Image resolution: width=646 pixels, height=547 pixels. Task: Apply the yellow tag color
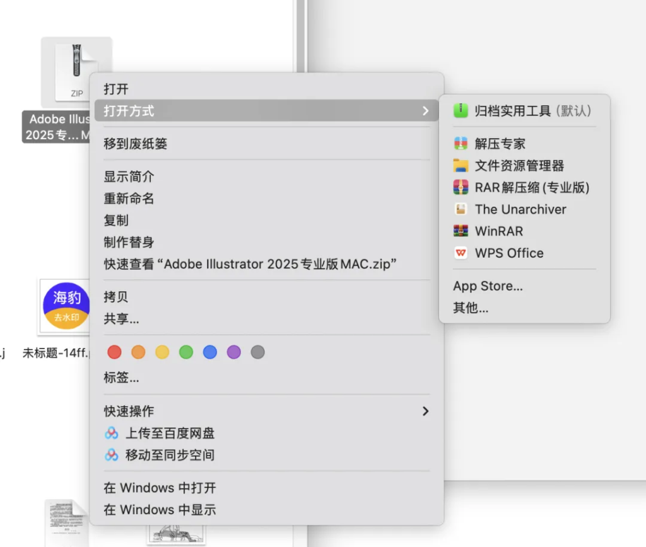pyautogui.click(x=162, y=352)
